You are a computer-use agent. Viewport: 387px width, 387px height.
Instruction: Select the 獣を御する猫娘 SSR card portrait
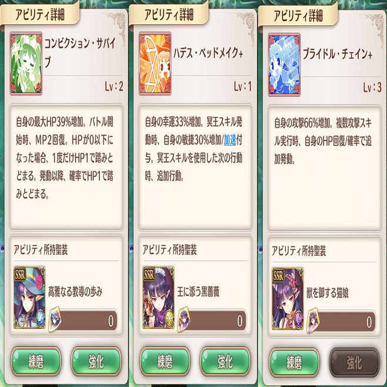288,299
